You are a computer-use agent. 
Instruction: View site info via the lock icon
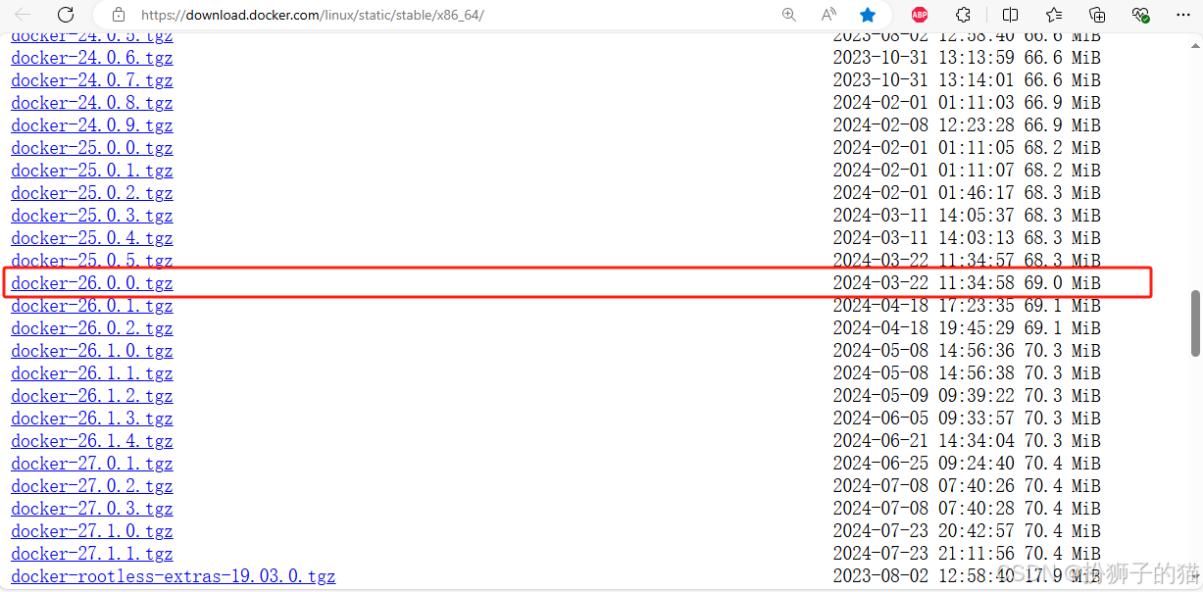pos(119,15)
